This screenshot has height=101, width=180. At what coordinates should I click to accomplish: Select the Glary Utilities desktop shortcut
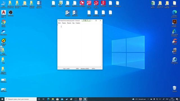pyautogui.click(x=174, y=61)
